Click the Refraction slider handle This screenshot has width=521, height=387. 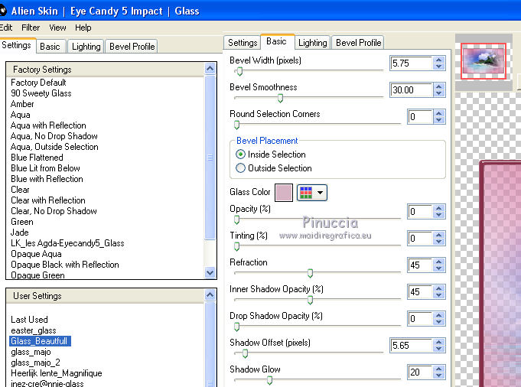coord(310,273)
